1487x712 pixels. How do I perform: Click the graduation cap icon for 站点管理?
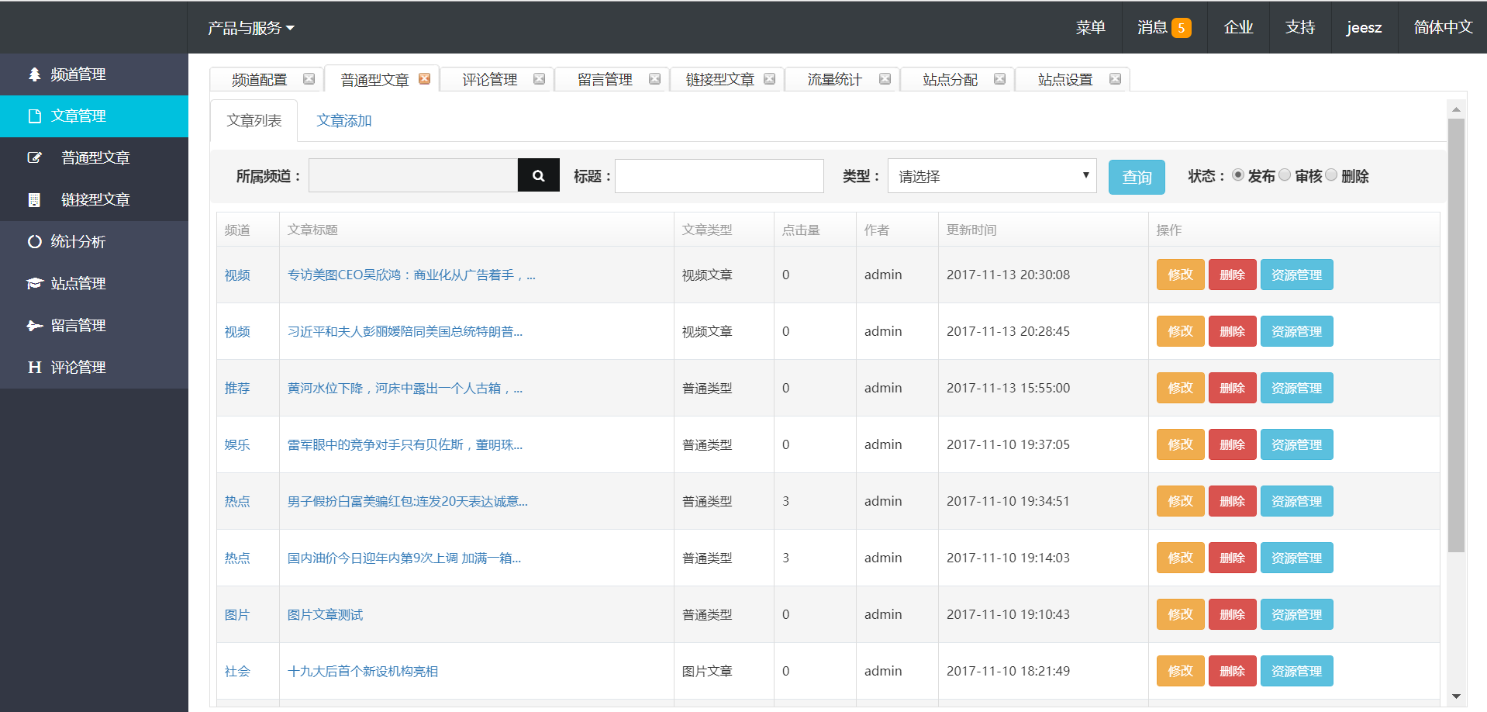(34, 283)
